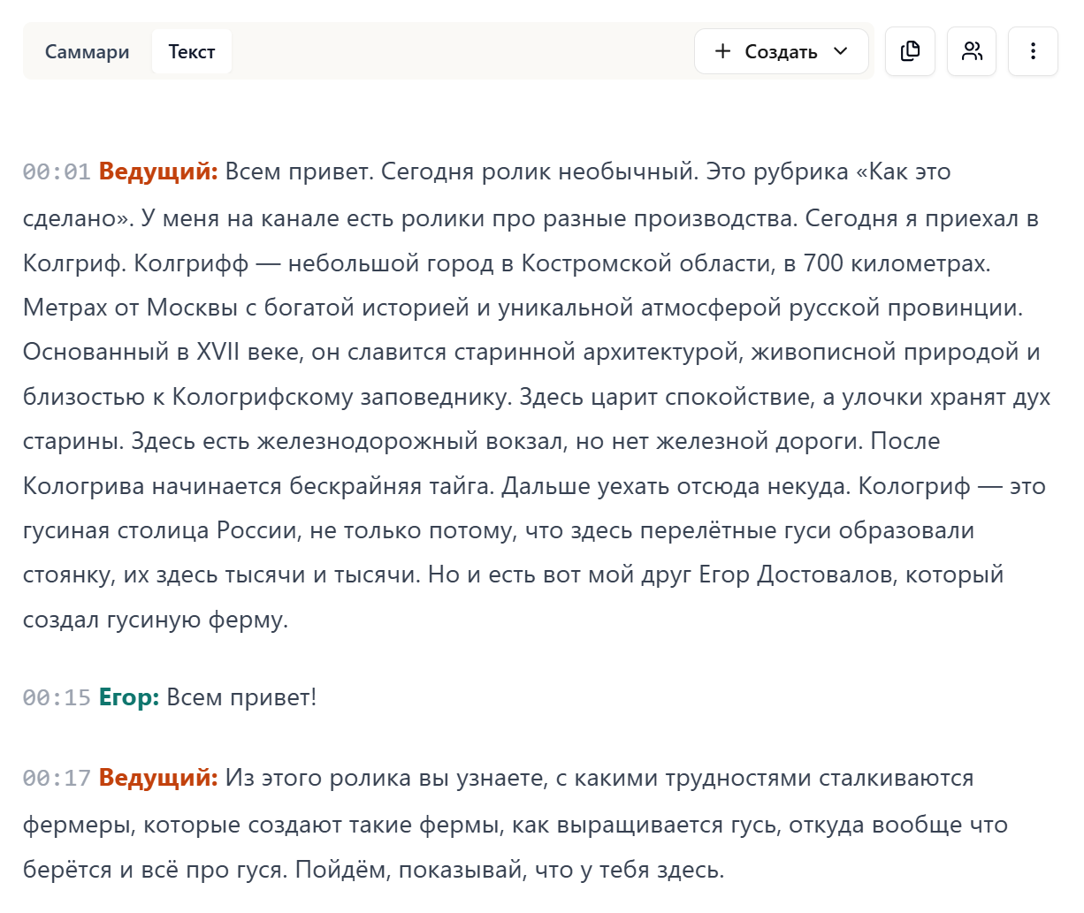Expand more actions via chevron on Создать

842,51
